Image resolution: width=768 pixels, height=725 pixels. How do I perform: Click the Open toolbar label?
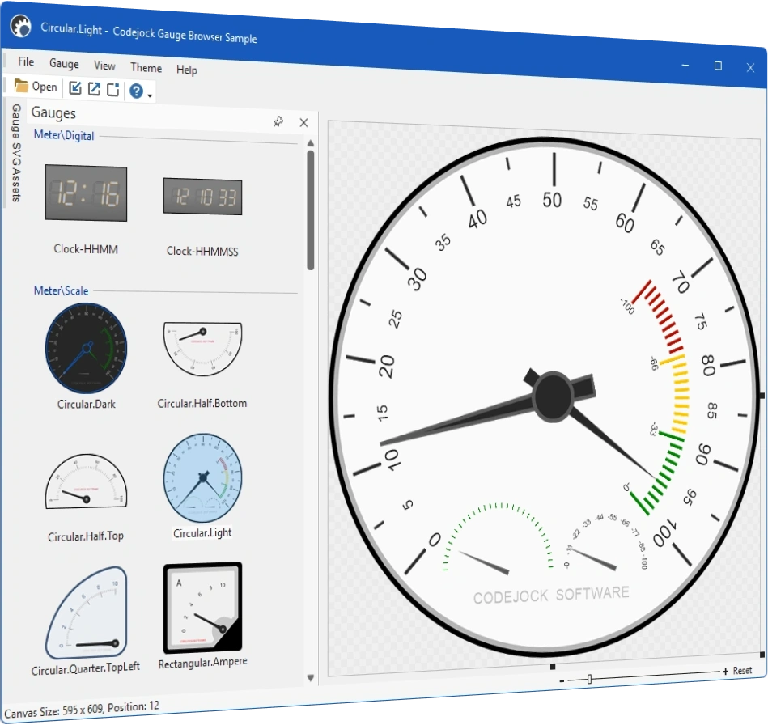pyautogui.click(x=45, y=87)
